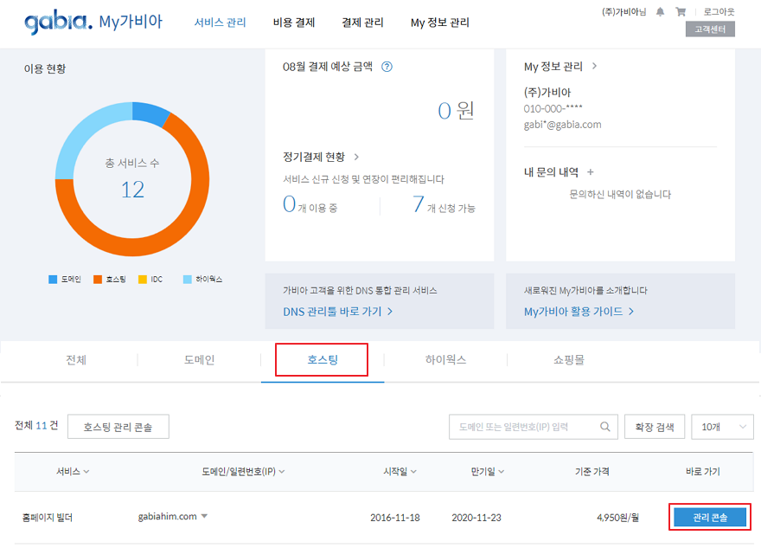Click the light blue 하이웍스 legend swatch

tap(187, 280)
